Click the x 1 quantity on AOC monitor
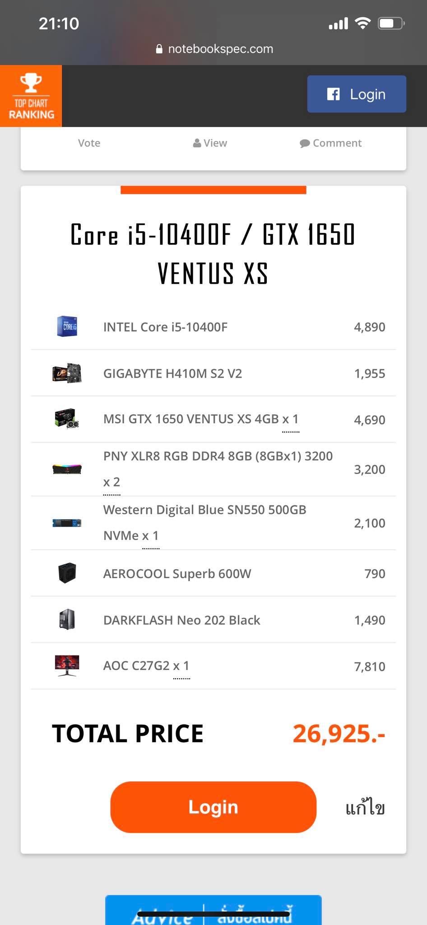Image resolution: width=427 pixels, height=925 pixels. click(181, 666)
